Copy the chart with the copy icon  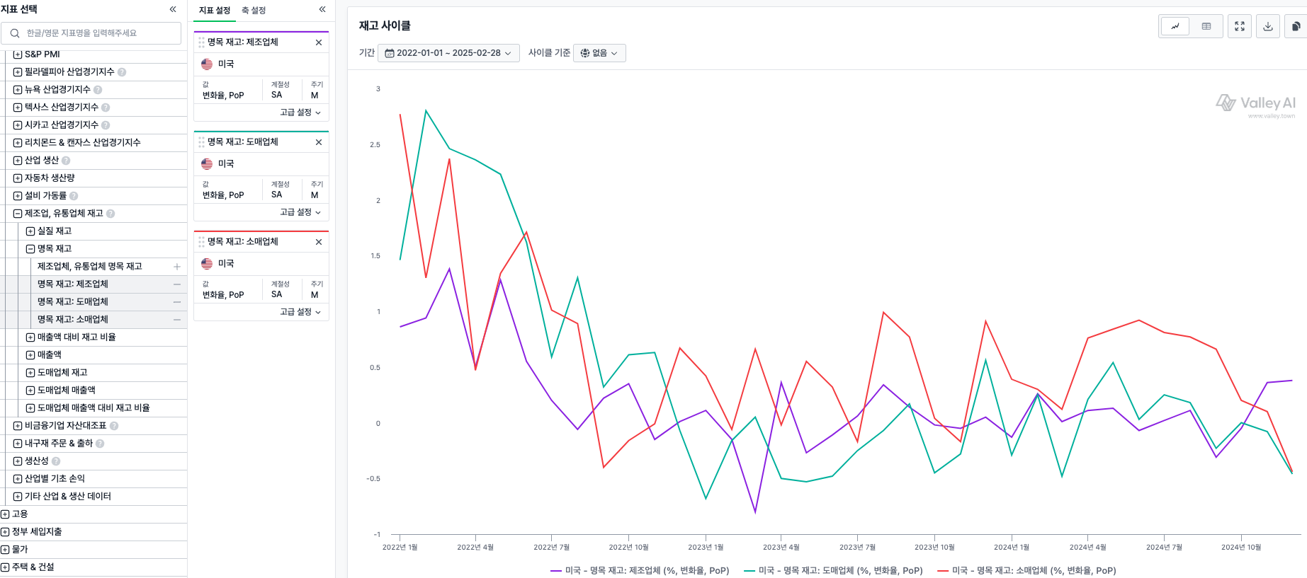pyautogui.click(x=1296, y=26)
